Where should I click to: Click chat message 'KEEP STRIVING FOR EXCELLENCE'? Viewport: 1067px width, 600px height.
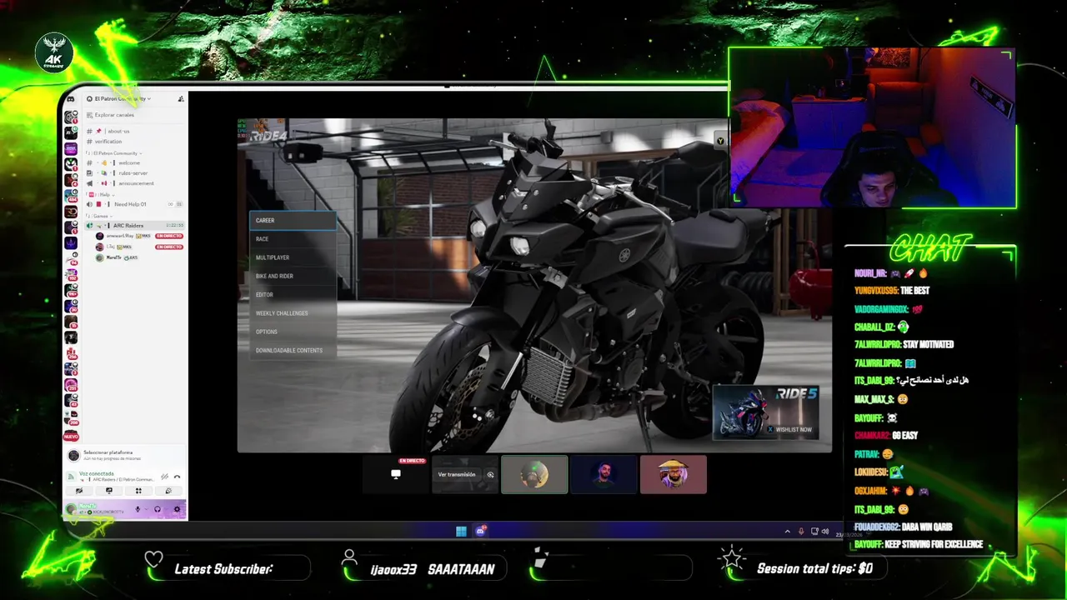[x=934, y=545]
